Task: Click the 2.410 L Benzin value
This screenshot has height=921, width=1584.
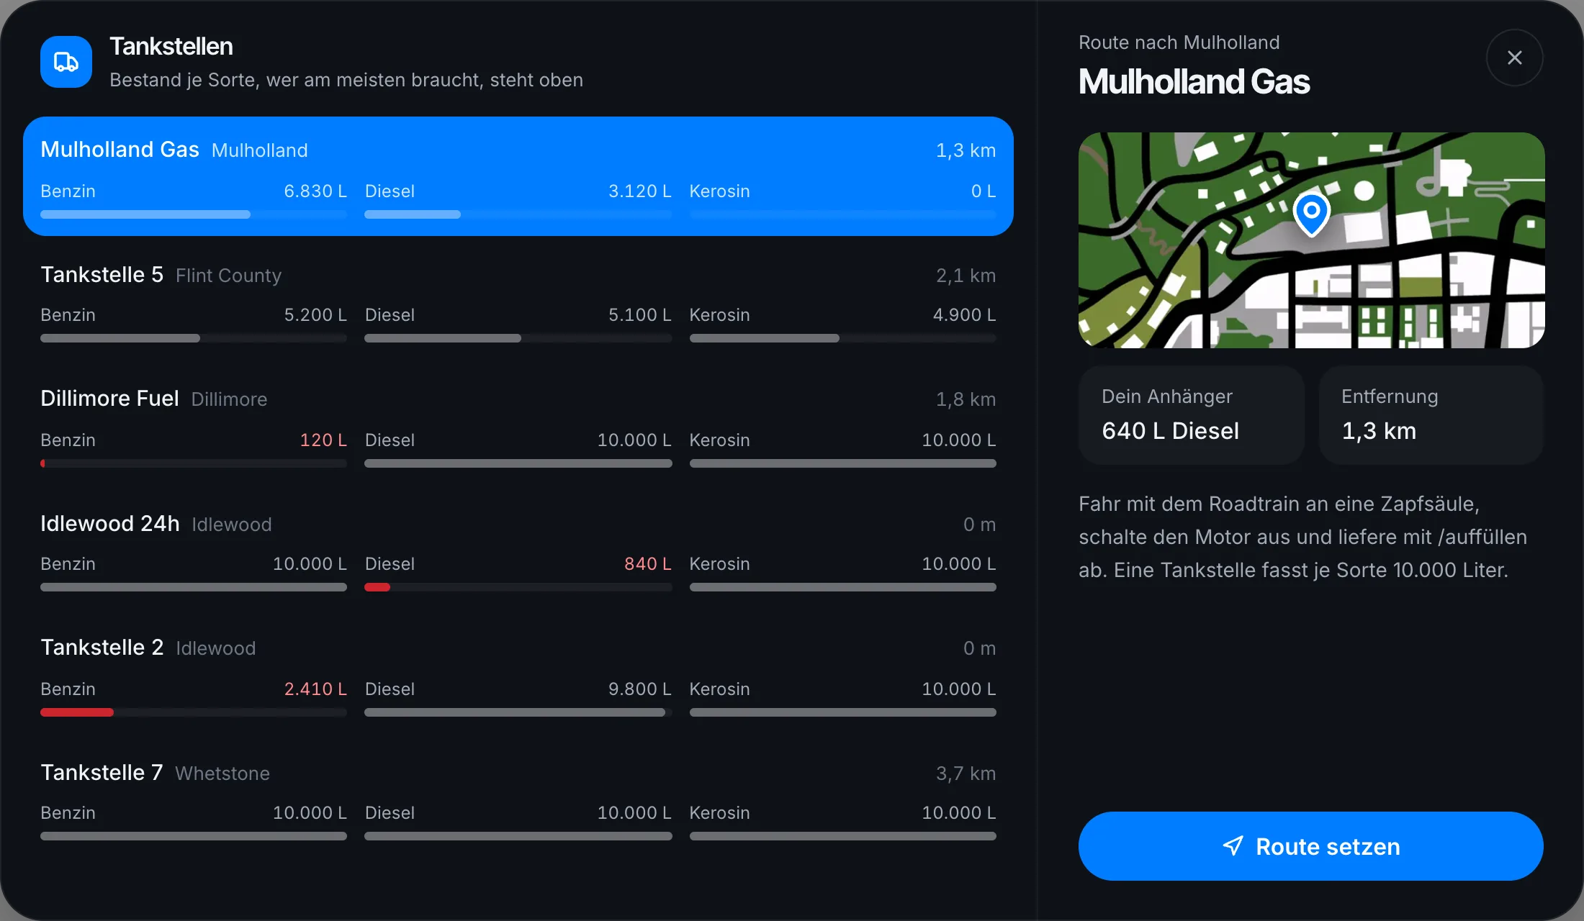Action: (315, 689)
